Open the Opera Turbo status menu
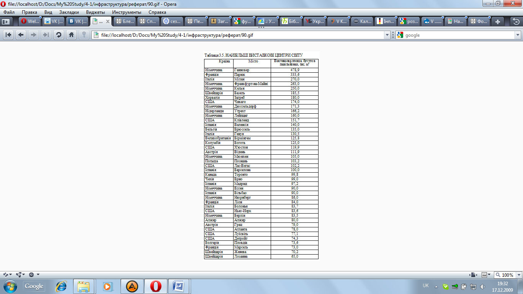 [34, 275]
